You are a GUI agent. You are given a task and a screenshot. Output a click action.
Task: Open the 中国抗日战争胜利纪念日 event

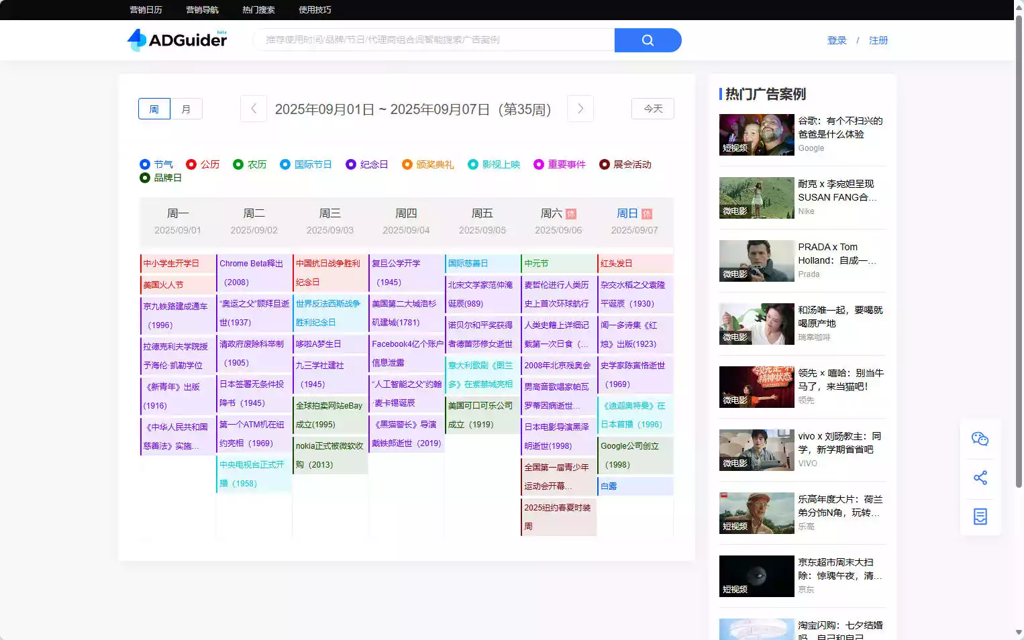coord(330,273)
